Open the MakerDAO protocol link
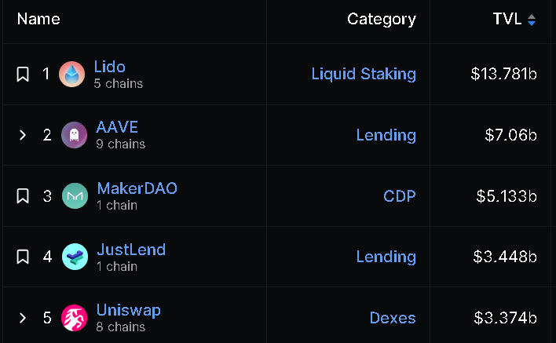 [x=137, y=188]
